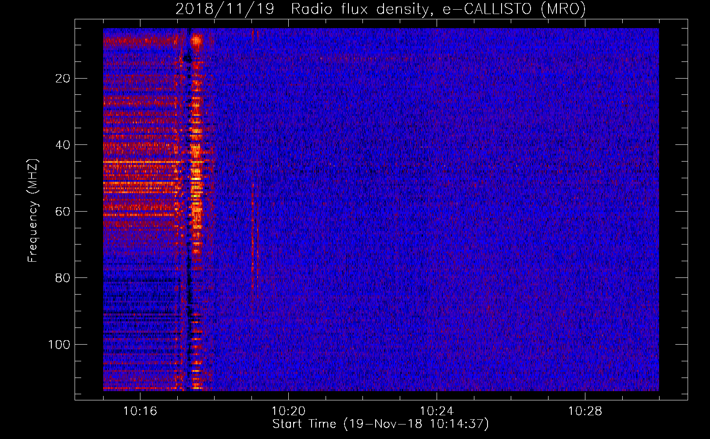Click the 'Frequency (MHZ)' axis label
Image resolution: width=710 pixels, height=439 pixels.
tap(33, 210)
